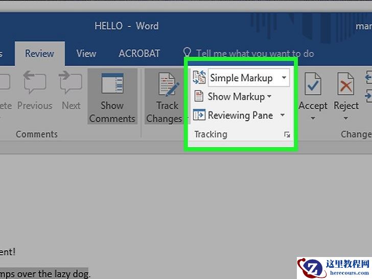Open the Tracking dialog launcher

(287, 134)
